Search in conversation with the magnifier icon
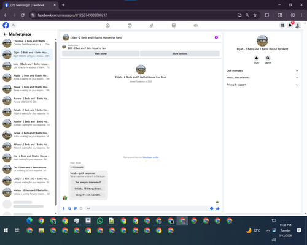Image resolution: width=307 pixels, height=245 pixels. [268, 58]
